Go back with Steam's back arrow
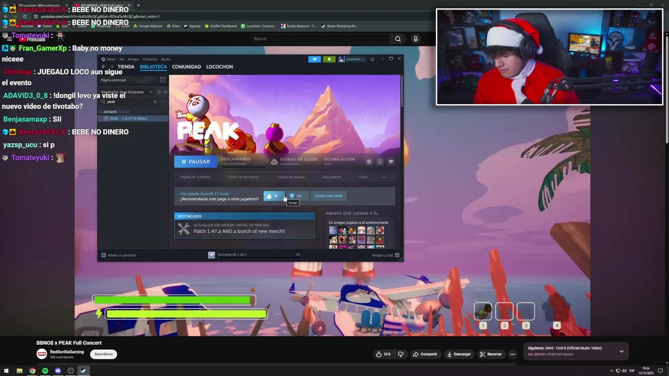 tap(103, 67)
